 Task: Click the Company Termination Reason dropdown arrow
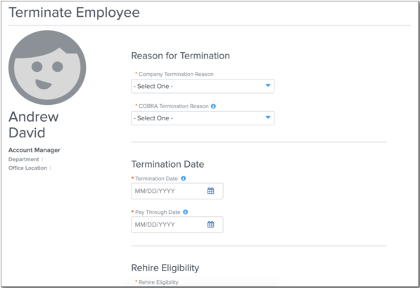pos(268,85)
